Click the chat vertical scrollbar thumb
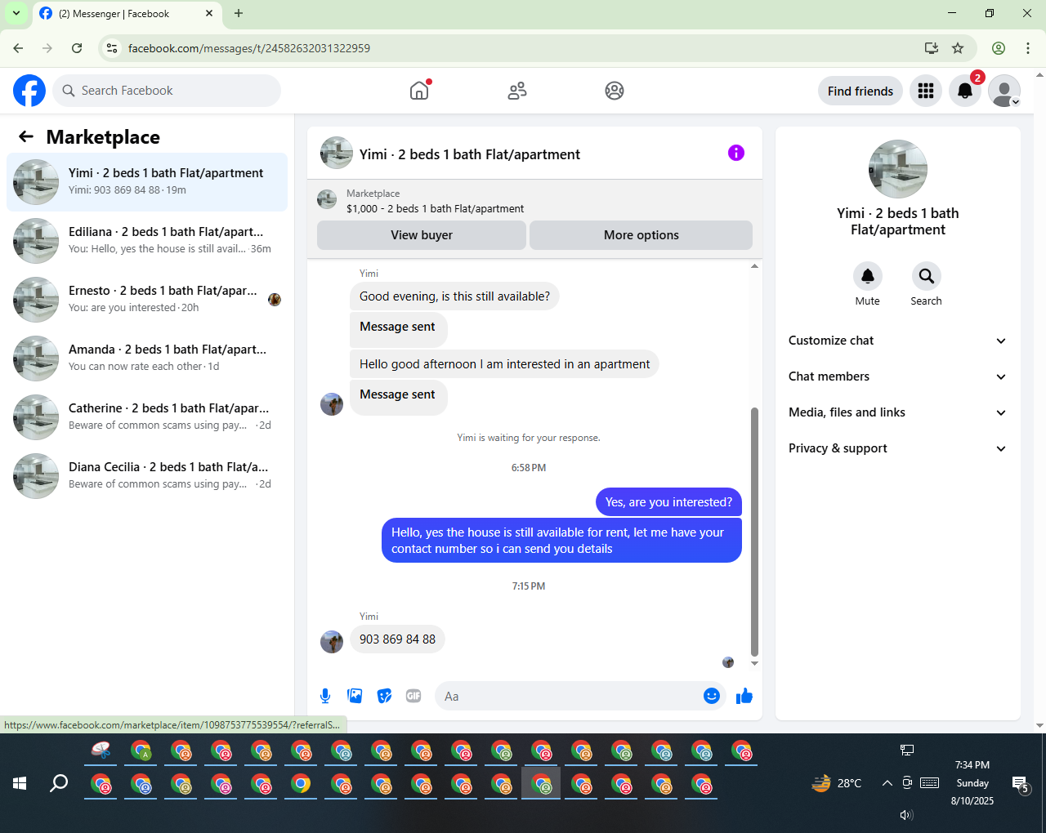The image size is (1046, 833). [x=754, y=532]
